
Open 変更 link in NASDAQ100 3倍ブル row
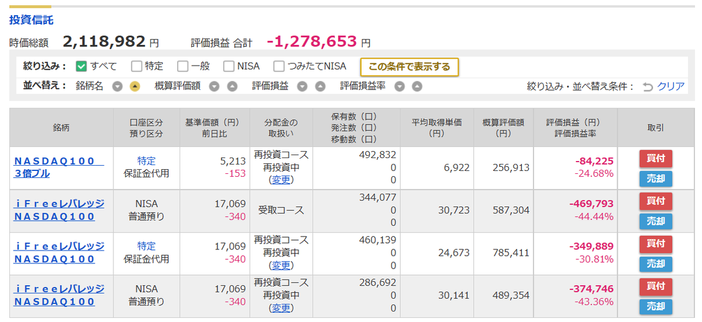tap(281, 180)
